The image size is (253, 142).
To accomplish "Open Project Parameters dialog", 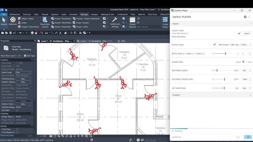I will pyautogui.click(x=61, y=19).
